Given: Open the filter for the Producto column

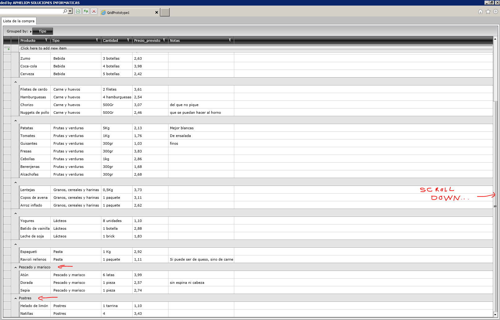Looking at the screenshot, I should coord(46,40).
